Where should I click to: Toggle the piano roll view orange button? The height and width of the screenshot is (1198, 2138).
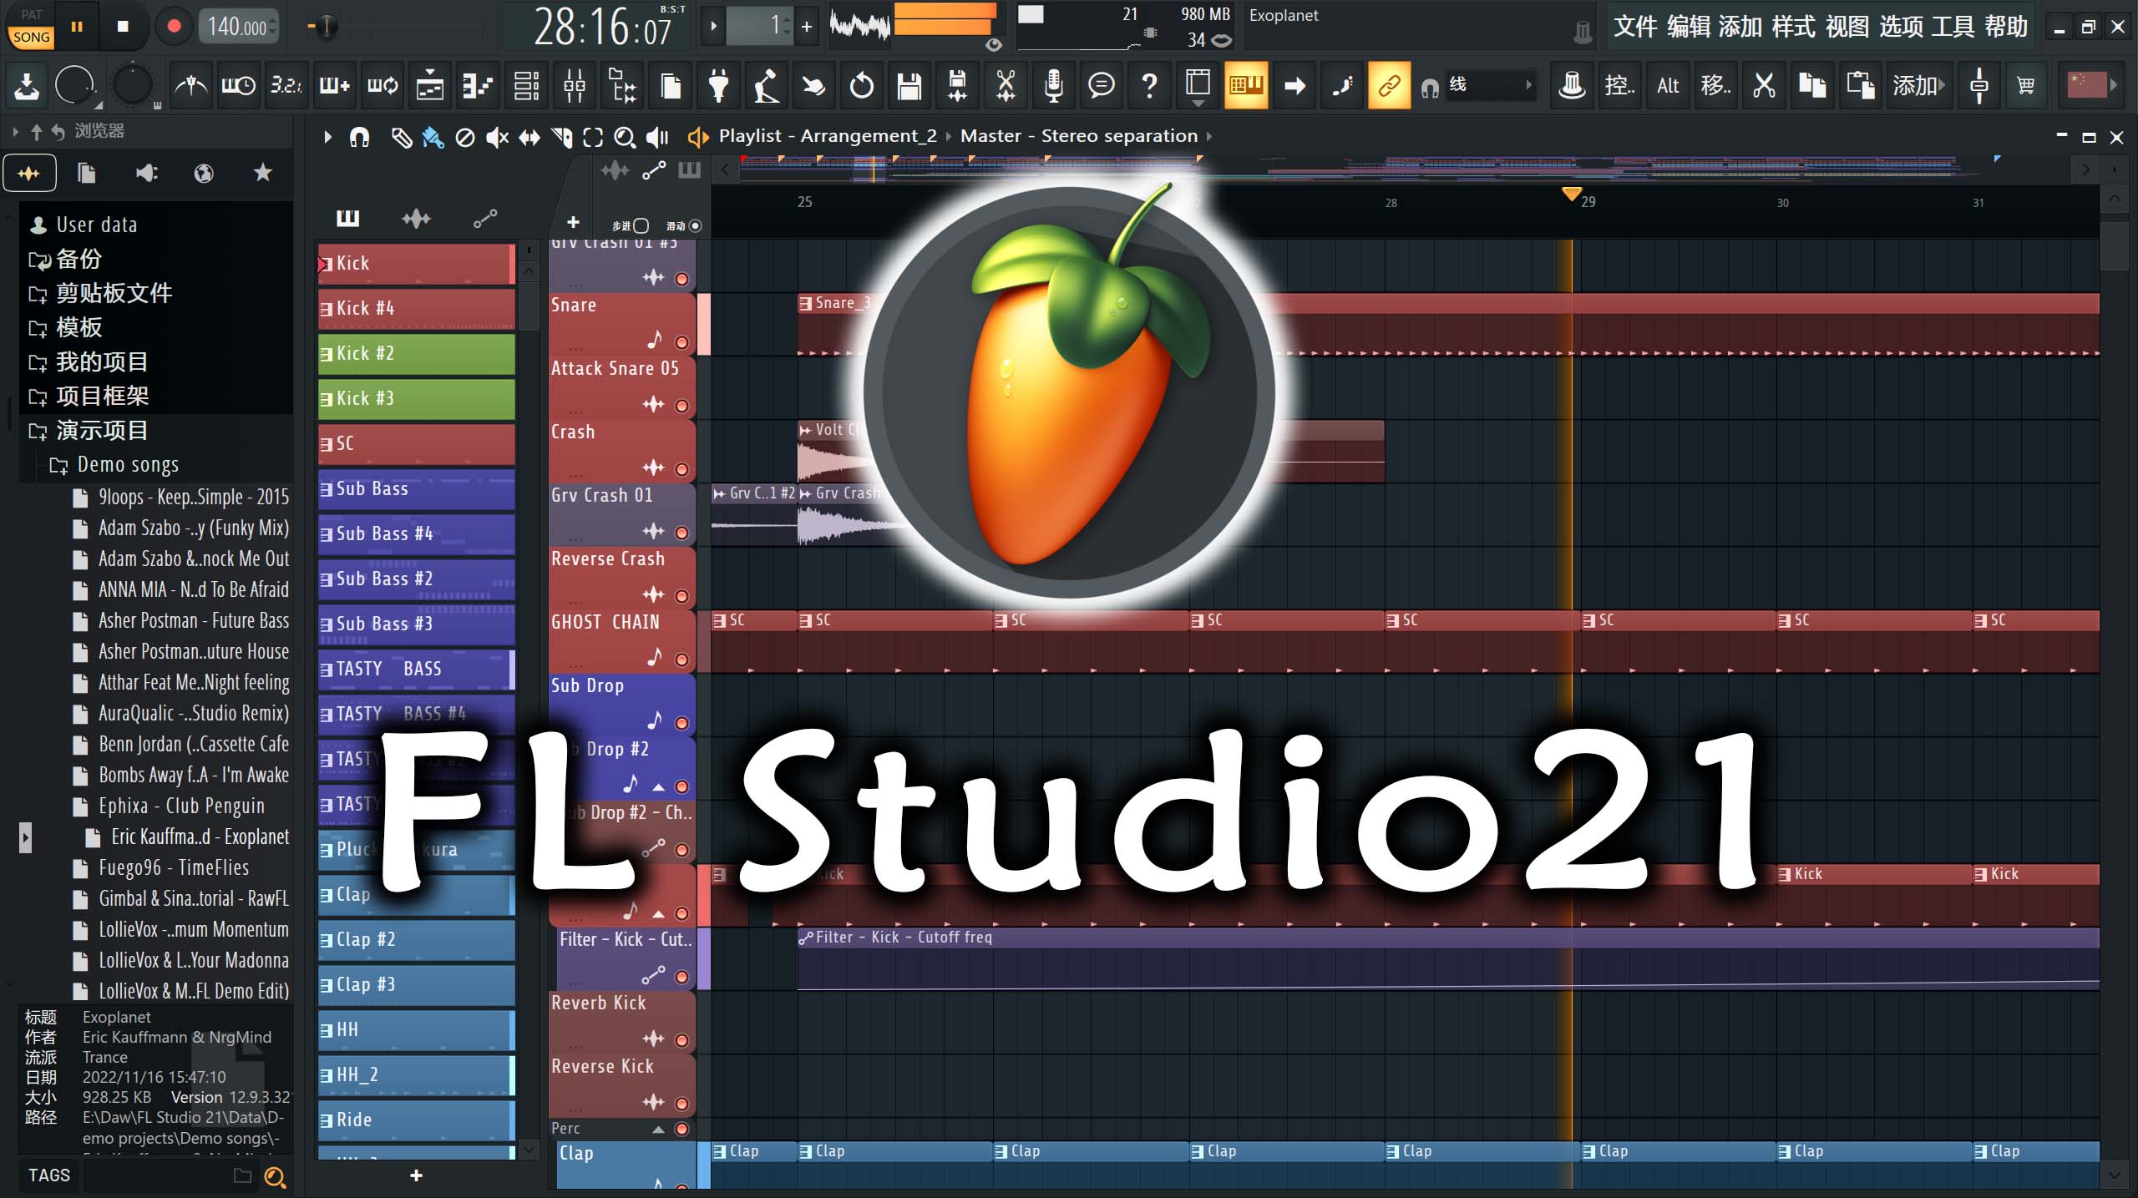(x=1246, y=85)
